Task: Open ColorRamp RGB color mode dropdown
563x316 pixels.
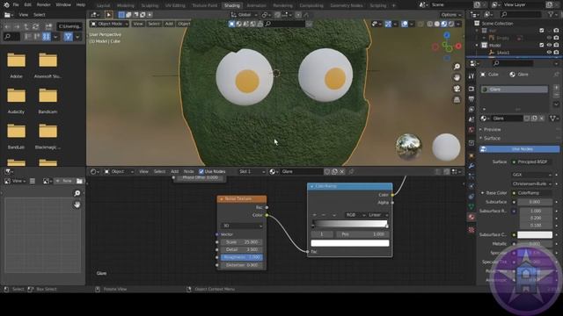Action: point(355,215)
